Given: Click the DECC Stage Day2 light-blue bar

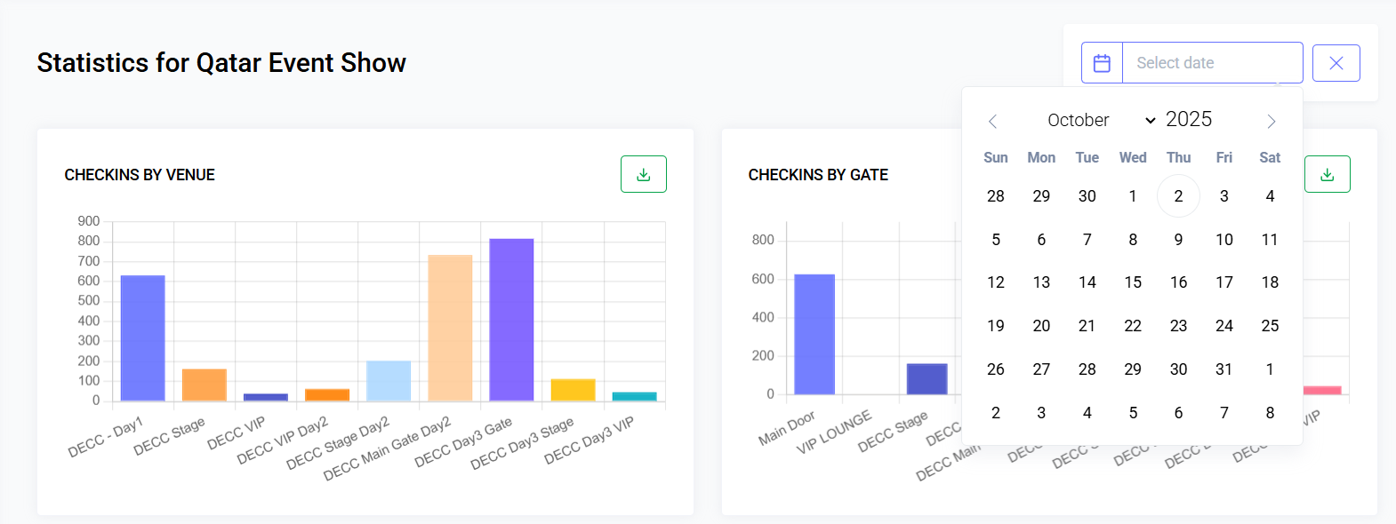Looking at the screenshot, I should point(389,381).
